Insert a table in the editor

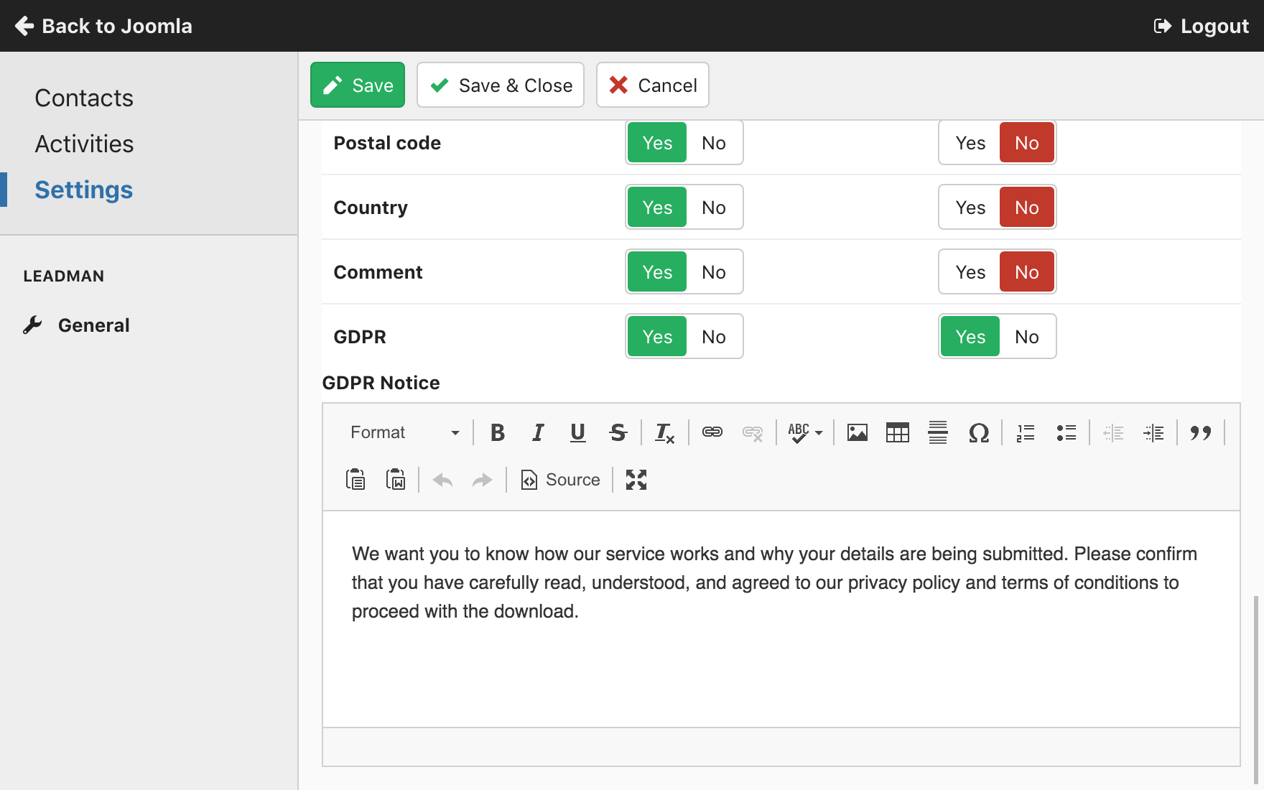click(x=897, y=432)
